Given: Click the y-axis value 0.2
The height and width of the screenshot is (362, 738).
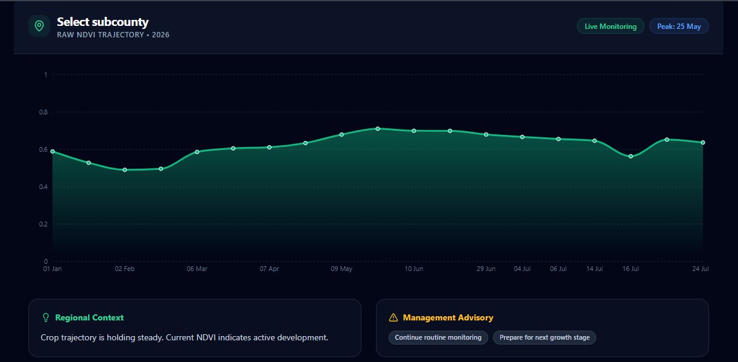Looking at the screenshot, I should tap(43, 224).
